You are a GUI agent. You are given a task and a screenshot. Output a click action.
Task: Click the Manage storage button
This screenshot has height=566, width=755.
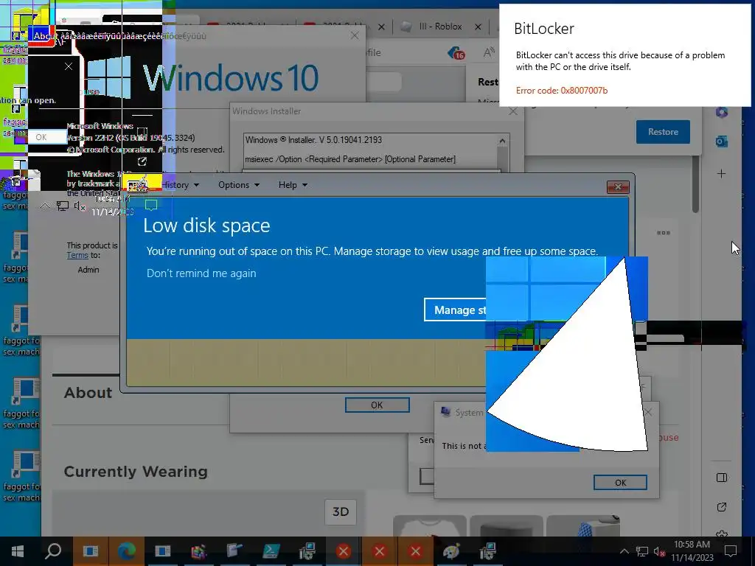(455, 310)
